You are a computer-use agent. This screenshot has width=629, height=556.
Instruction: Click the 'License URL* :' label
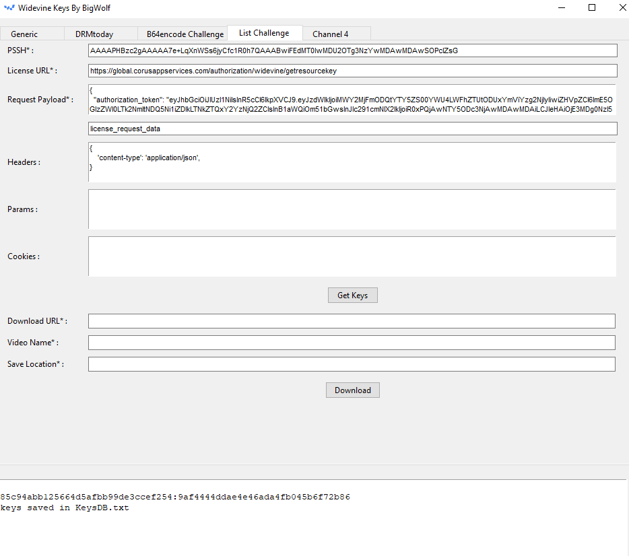pos(32,71)
